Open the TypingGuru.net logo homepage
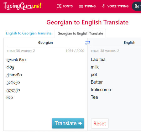 (23, 6)
